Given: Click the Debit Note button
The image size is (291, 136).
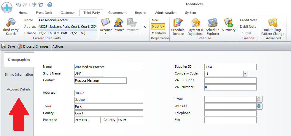Looking at the screenshot, I should coord(248,27).
